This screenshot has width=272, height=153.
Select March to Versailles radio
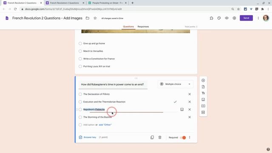pyautogui.click(x=80, y=51)
